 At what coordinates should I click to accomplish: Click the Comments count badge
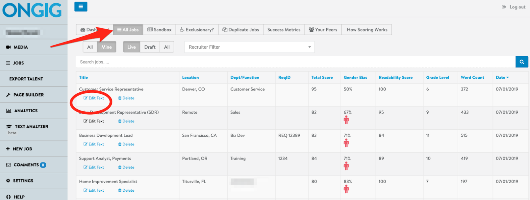click(x=43, y=165)
